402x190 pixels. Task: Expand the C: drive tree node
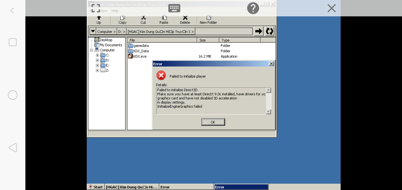coord(97,55)
